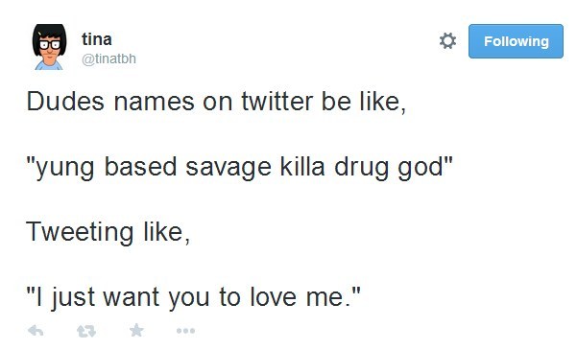Click the word "want" in the tweet

point(132,298)
